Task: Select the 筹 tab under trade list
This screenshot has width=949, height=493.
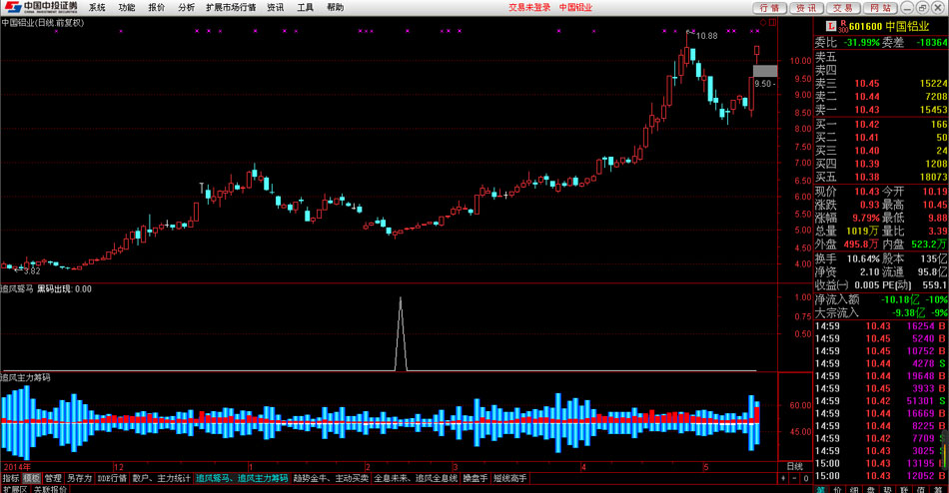Action: 937,489
